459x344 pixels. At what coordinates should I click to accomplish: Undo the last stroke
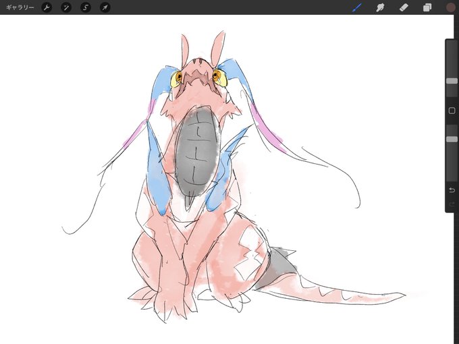tap(452, 190)
